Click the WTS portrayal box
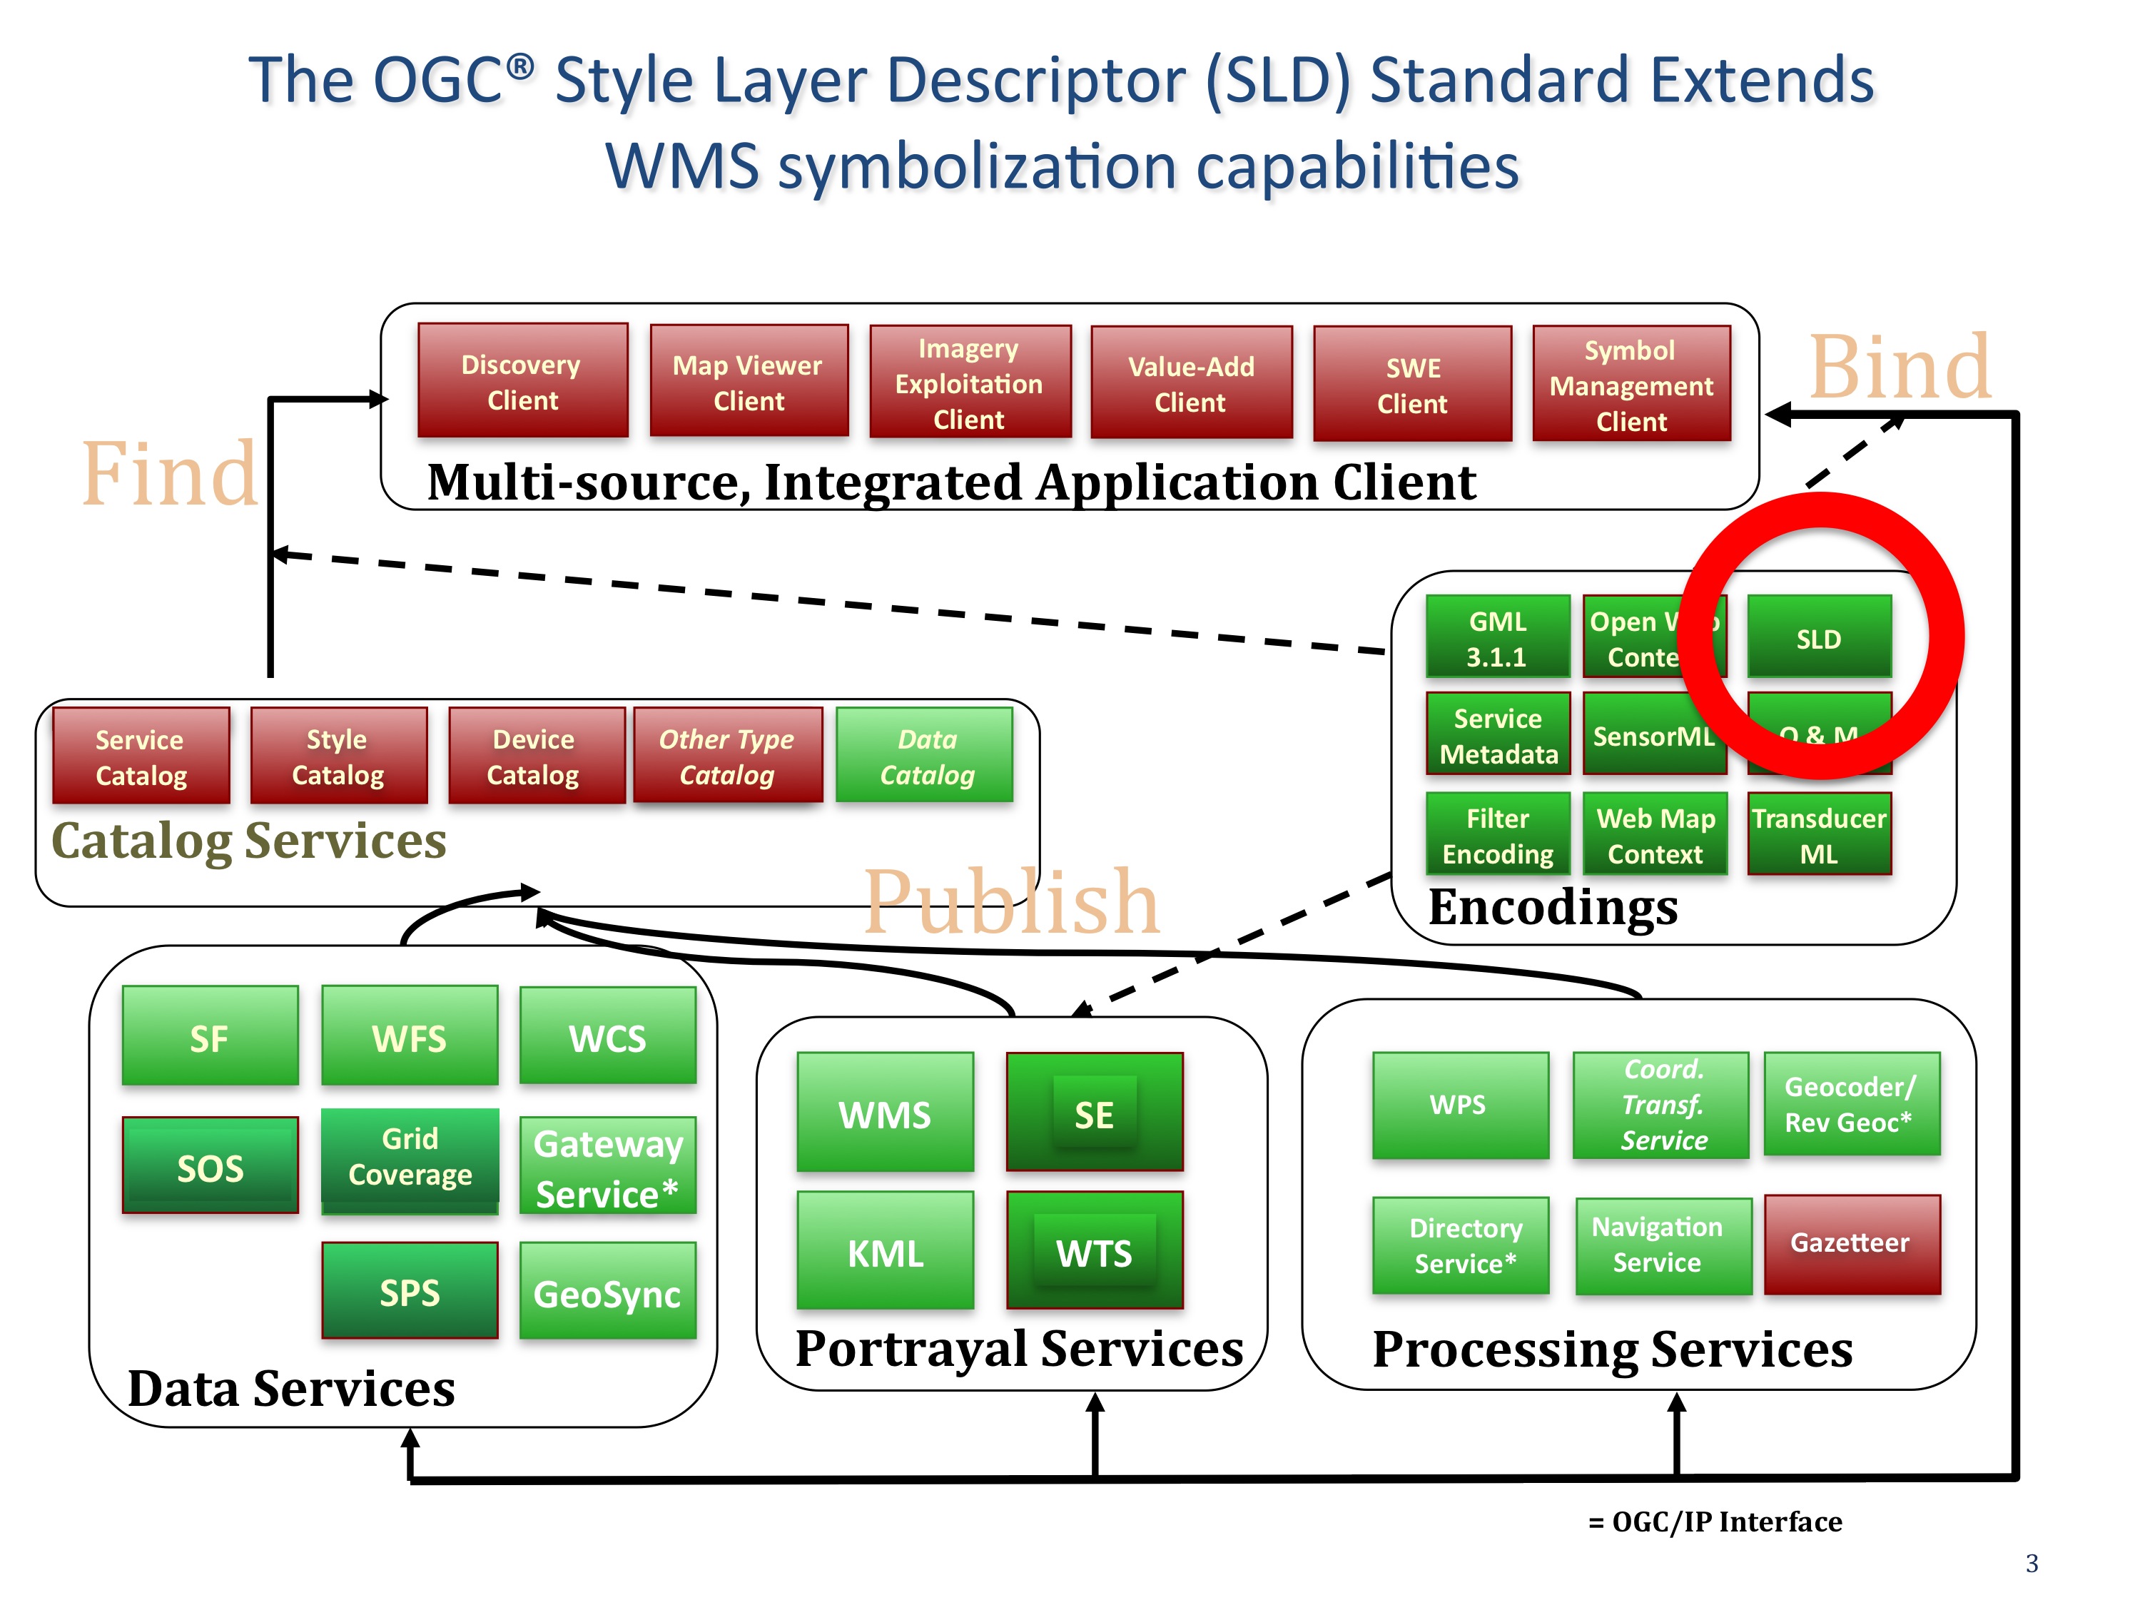This screenshot has width=2140, height=1605. coord(1094,1251)
